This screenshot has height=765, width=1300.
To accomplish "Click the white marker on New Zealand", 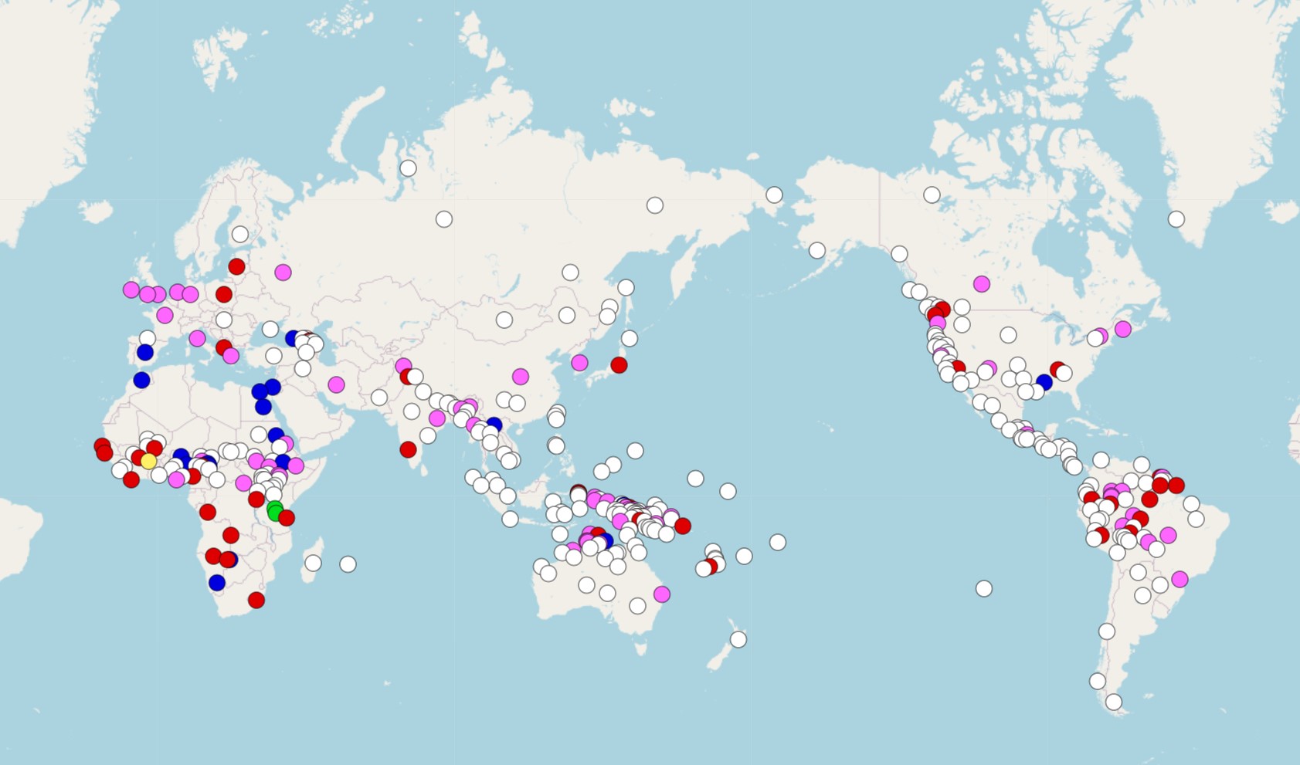I will pos(738,639).
